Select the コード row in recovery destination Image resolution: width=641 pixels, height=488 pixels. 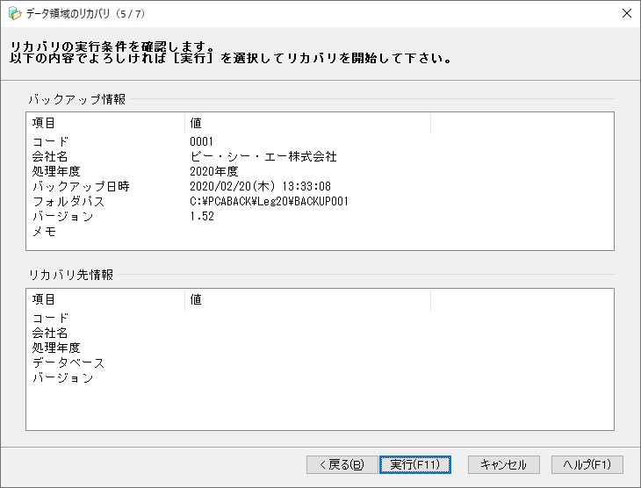[x=320, y=318]
